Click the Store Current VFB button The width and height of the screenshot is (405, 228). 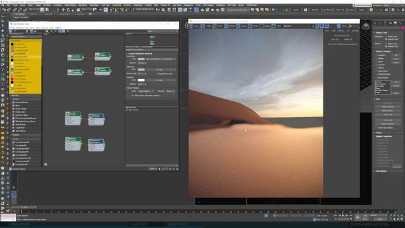[x=342, y=35]
